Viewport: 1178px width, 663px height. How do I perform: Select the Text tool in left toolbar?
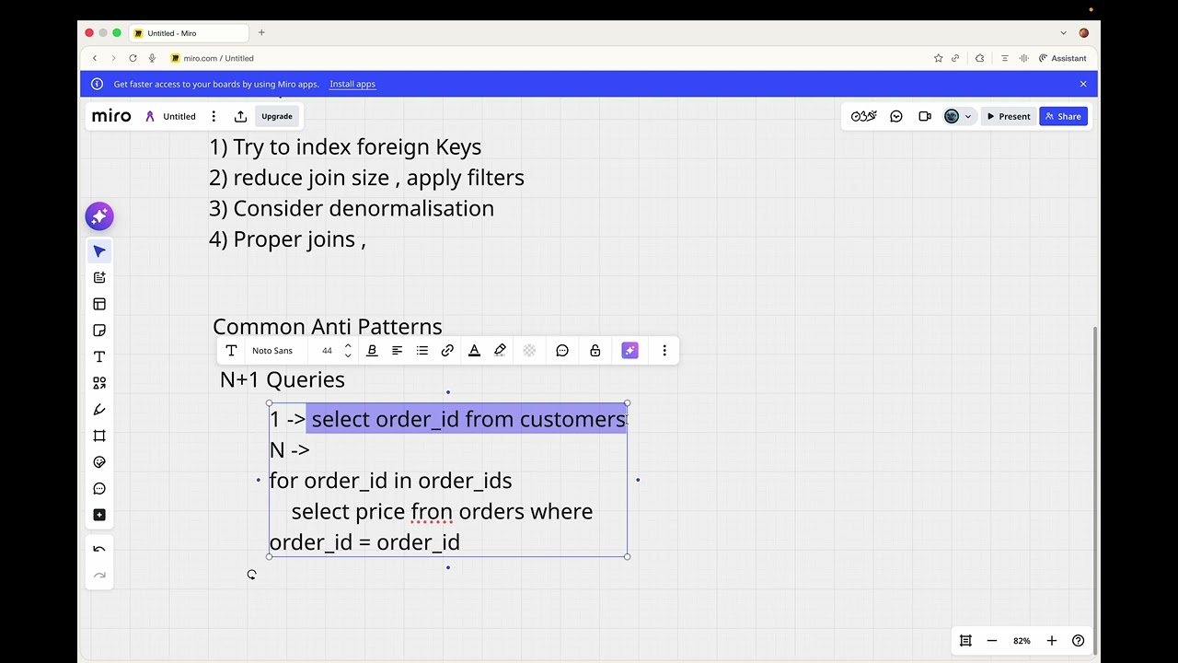(99, 356)
